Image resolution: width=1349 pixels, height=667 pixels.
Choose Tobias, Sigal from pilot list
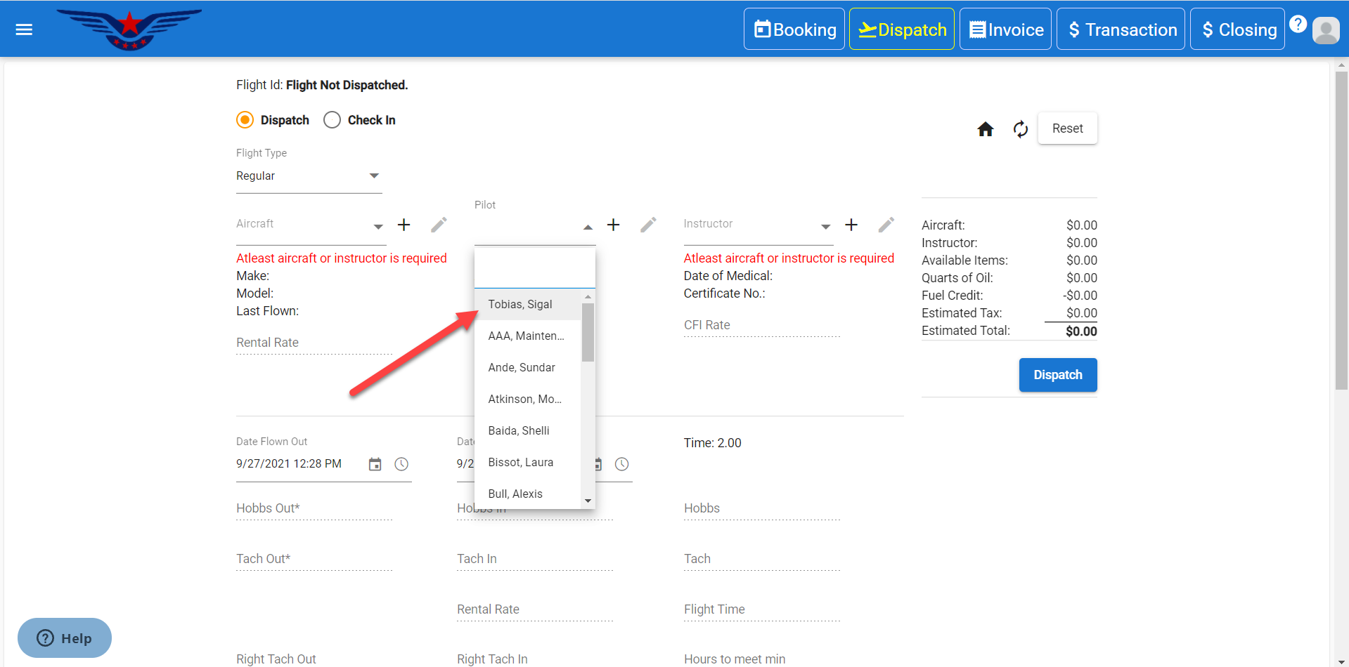520,304
